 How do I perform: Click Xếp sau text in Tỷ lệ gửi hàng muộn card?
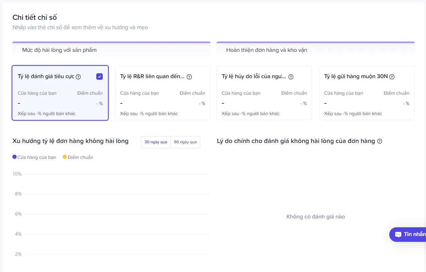tap(353, 113)
